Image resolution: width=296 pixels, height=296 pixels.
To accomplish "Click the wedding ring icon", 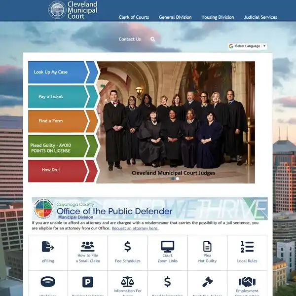I will [x=48, y=282].
